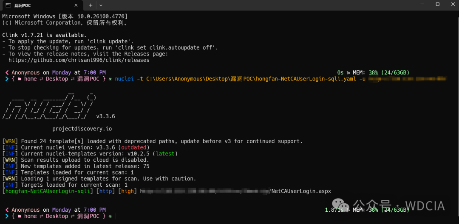
Task: Expand the terminal profile dropdown chevron
Action: pos(101,5)
